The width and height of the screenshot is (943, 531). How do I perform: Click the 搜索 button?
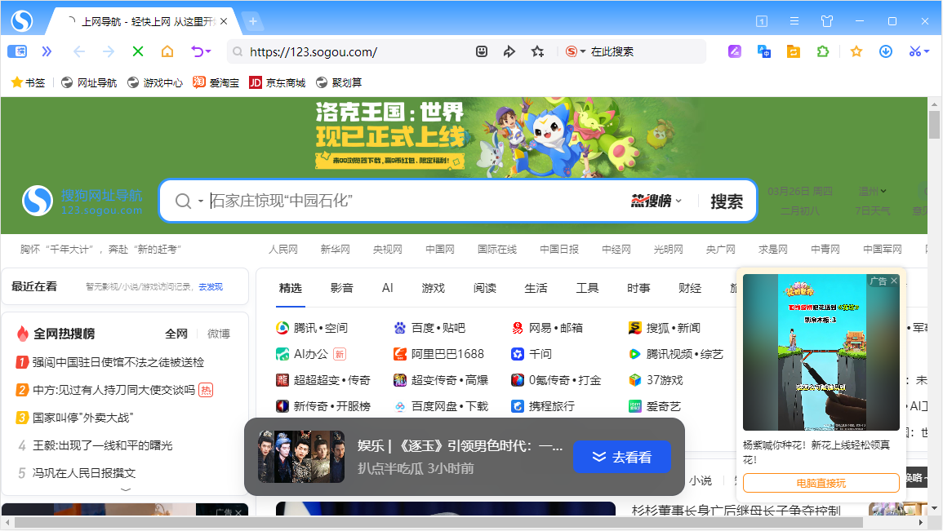tap(726, 201)
